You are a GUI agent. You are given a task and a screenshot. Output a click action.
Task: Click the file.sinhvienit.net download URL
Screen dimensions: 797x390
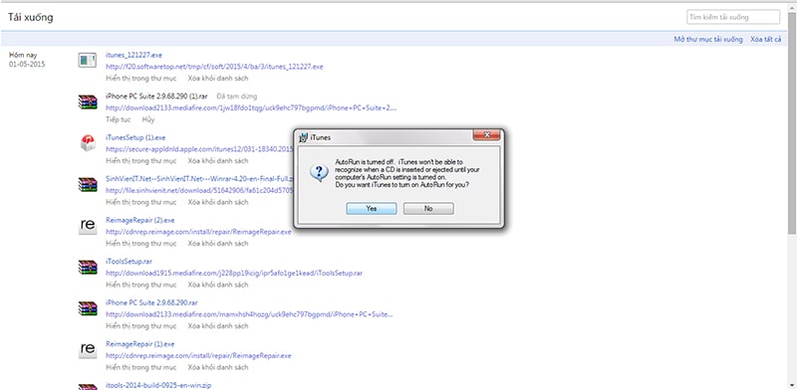click(200, 190)
